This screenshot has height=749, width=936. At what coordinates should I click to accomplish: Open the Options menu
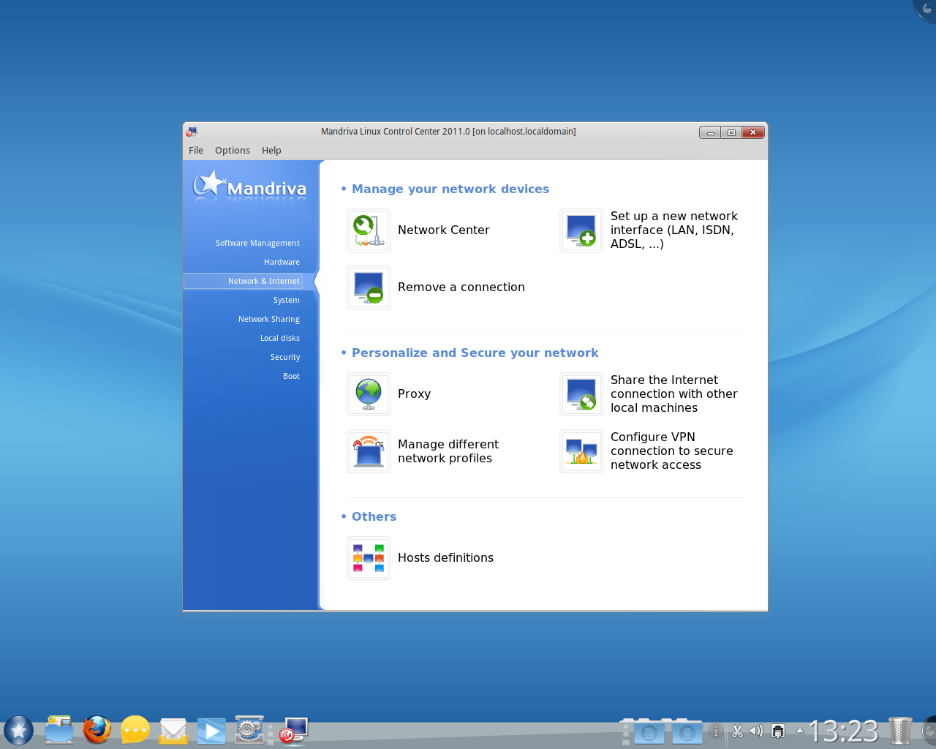233,151
